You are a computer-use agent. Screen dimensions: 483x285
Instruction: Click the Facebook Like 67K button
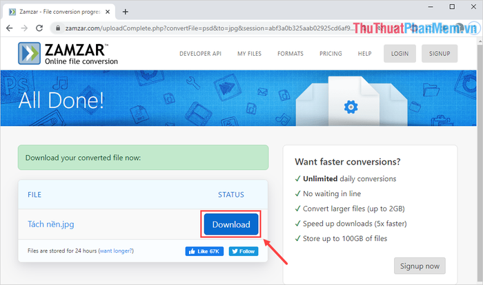tap(204, 251)
